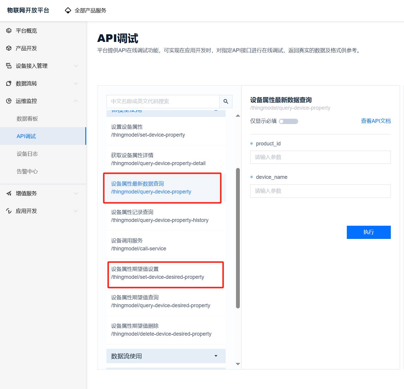Click the 物联网开放平台 logo title

[x=28, y=10]
